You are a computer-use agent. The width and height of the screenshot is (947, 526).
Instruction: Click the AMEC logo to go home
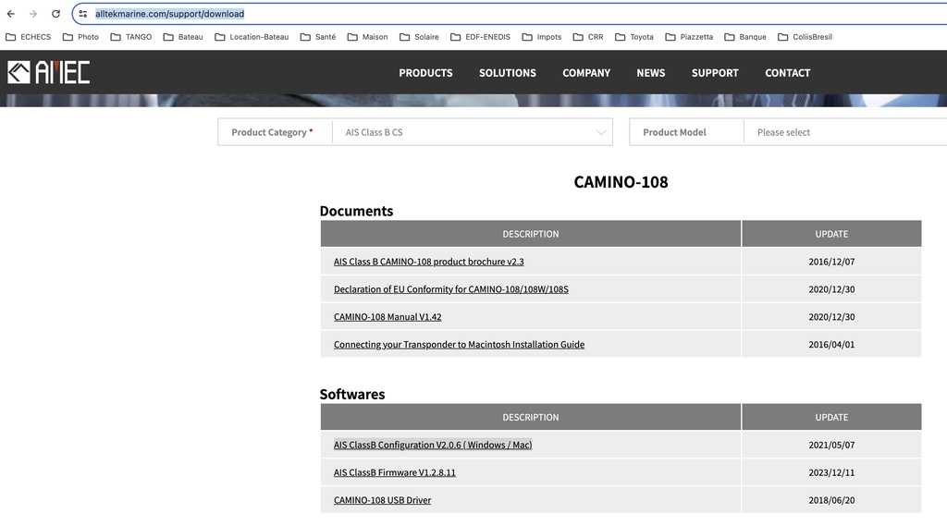[x=48, y=72]
